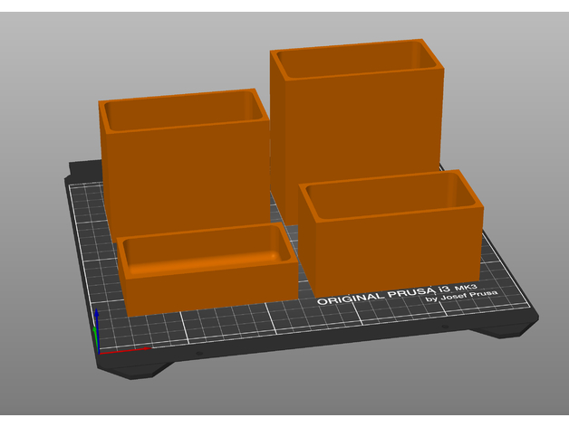The width and height of the screenshot is (569, 427).
Task: Click the 'by Josef Prusa' text
Action: [463, 298]
